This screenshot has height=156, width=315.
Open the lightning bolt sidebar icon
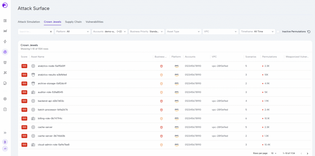[5, 42]
